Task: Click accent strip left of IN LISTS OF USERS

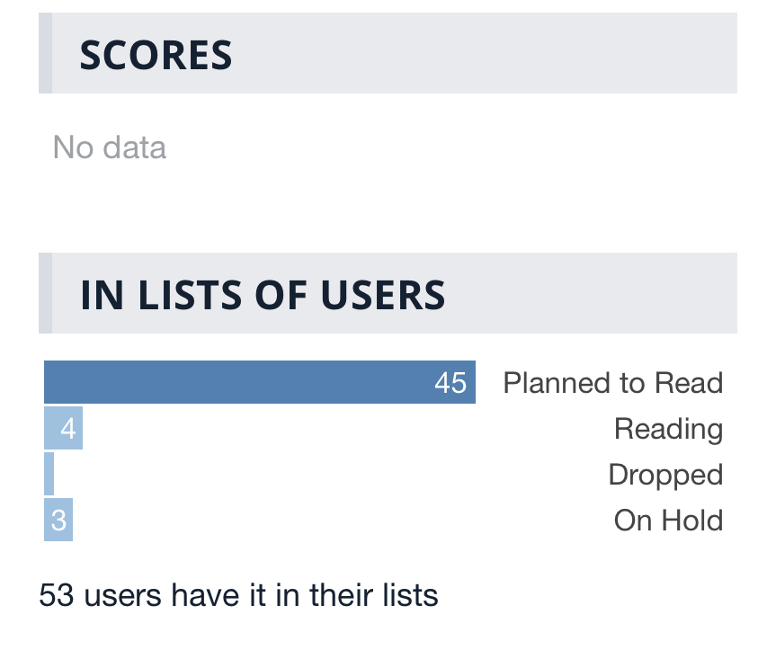Action: pyautogui.click(x=45, y=294)
